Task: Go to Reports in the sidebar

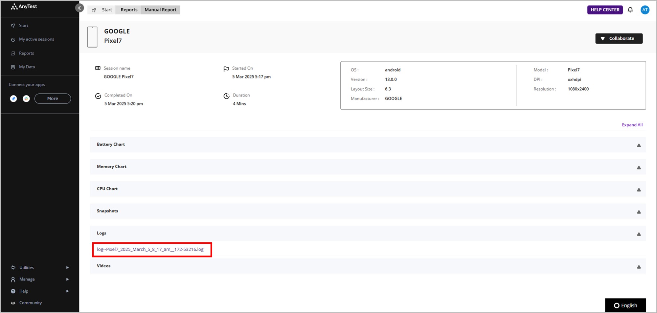Action: [26, 53]
